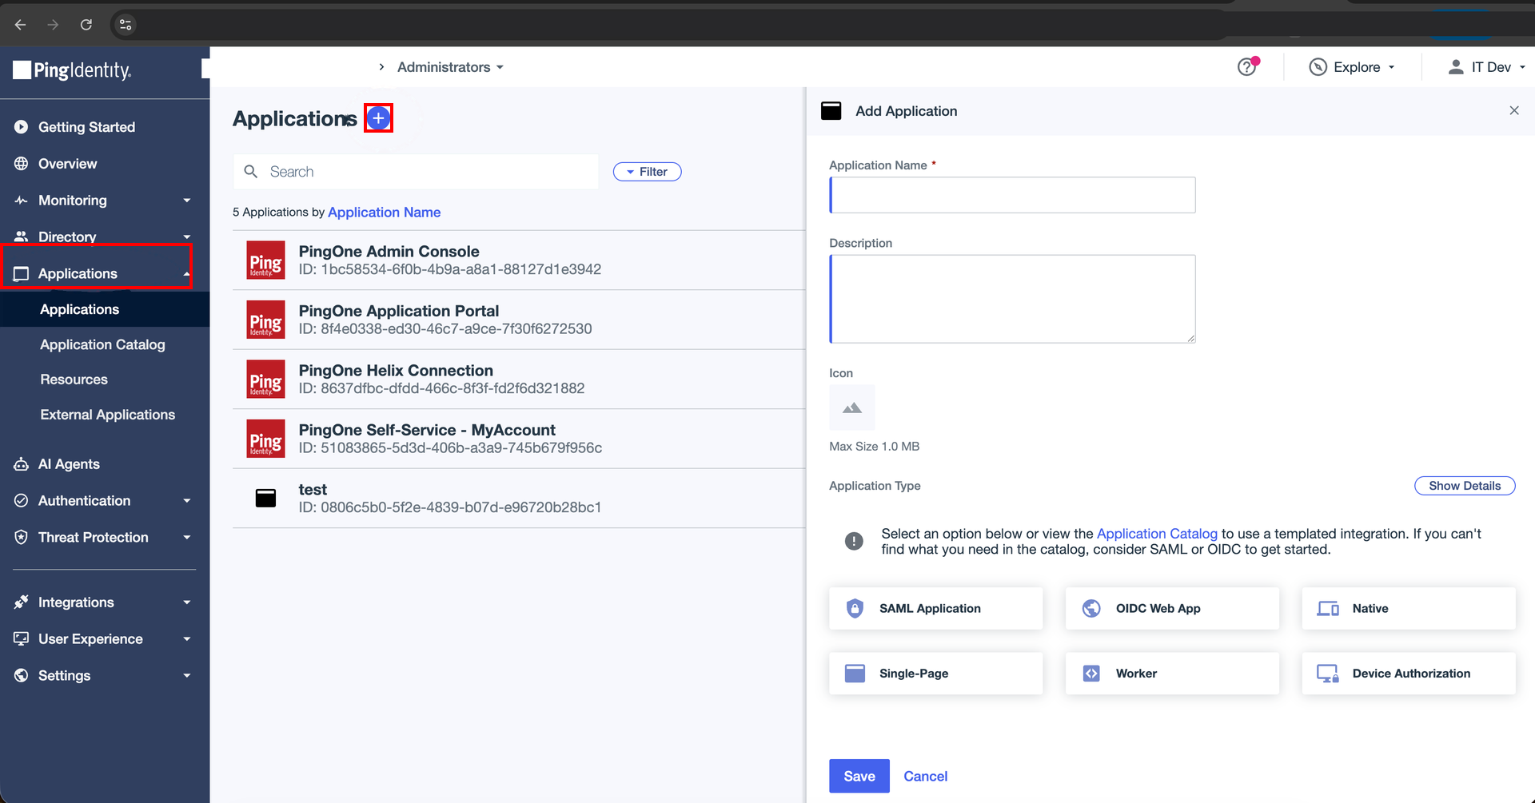Go to Getting Started
1535x803 pixels.
pyautogui.click(x=86, y=127)
